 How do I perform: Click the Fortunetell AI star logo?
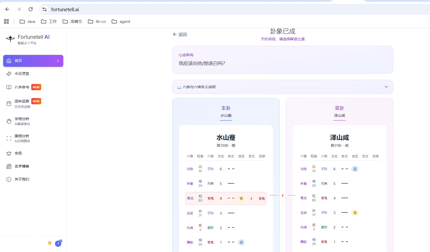[10, 39]
